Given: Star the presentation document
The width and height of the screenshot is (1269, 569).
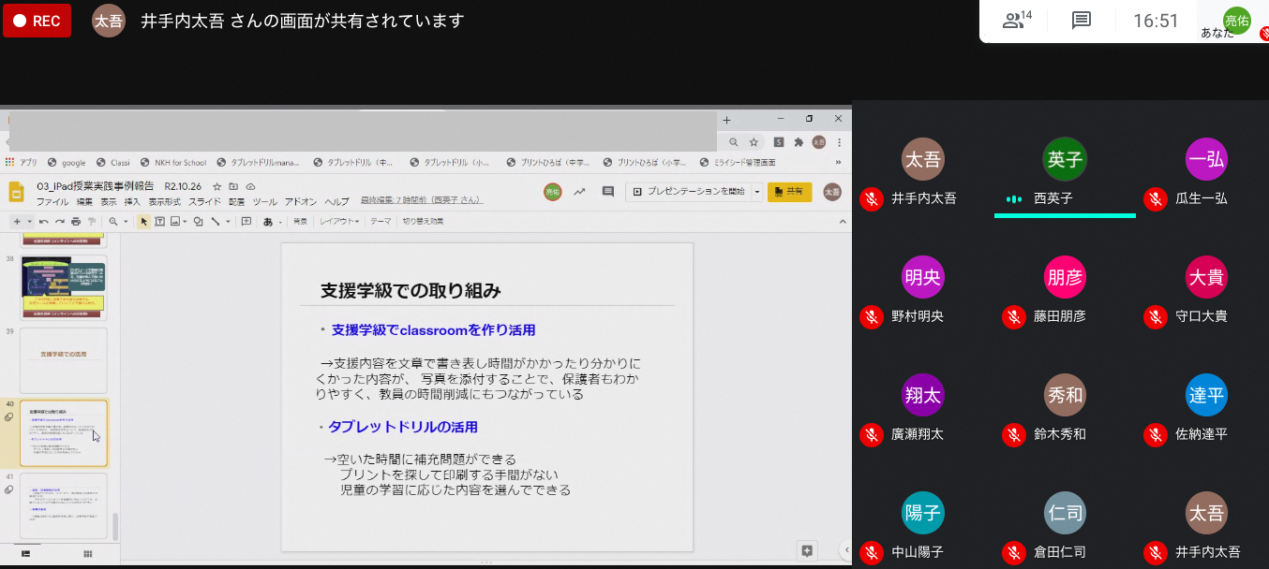Looking at the screenshot, I should [x=217, y=186].
